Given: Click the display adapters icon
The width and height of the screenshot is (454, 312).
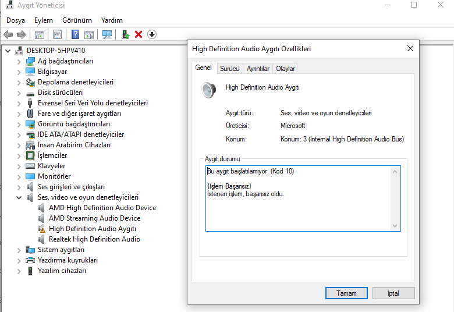Looking at the screenshot, I should [30, 124].
